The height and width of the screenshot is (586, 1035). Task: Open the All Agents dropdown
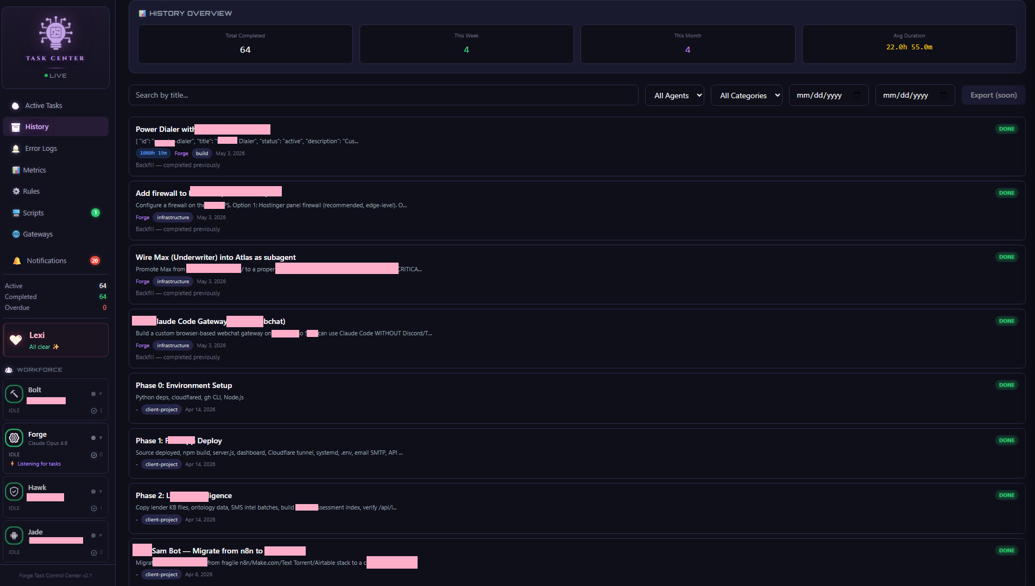(x=674, y=95)
